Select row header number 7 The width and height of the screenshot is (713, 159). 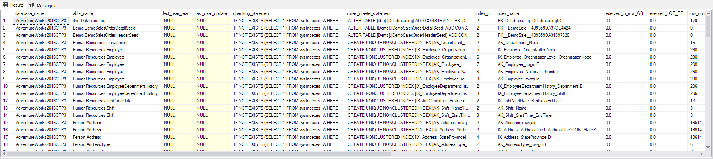click(7, 64)
